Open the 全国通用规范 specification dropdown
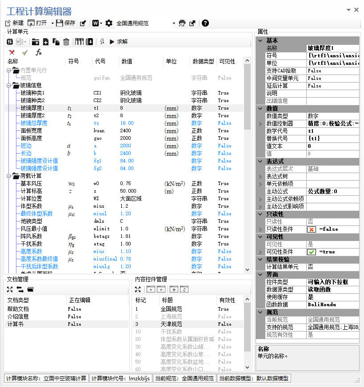 click(173, 23)
